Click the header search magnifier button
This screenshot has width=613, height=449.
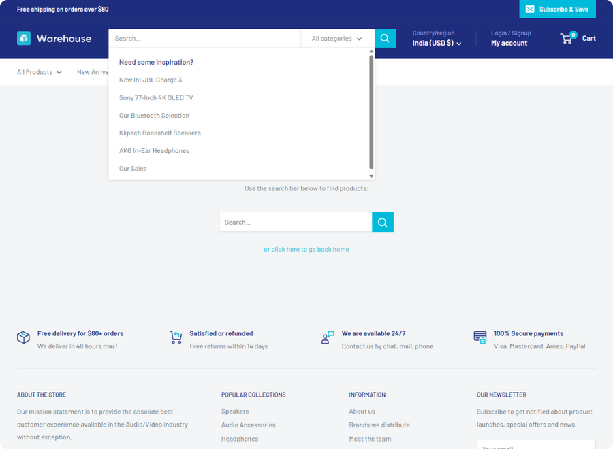click(385, 38)
